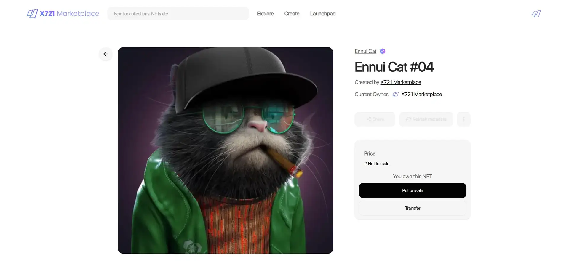Open the profile icon at top right
The image size is (569, 261).
[536, 14]
